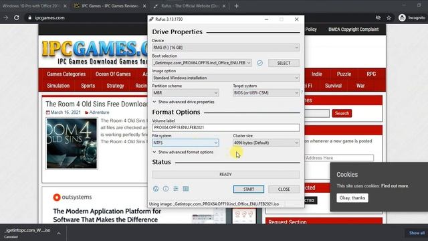Click the Rufus status bar image text
Image resolution: width=428 pixels, height=241 pixels.
[214, 204]
